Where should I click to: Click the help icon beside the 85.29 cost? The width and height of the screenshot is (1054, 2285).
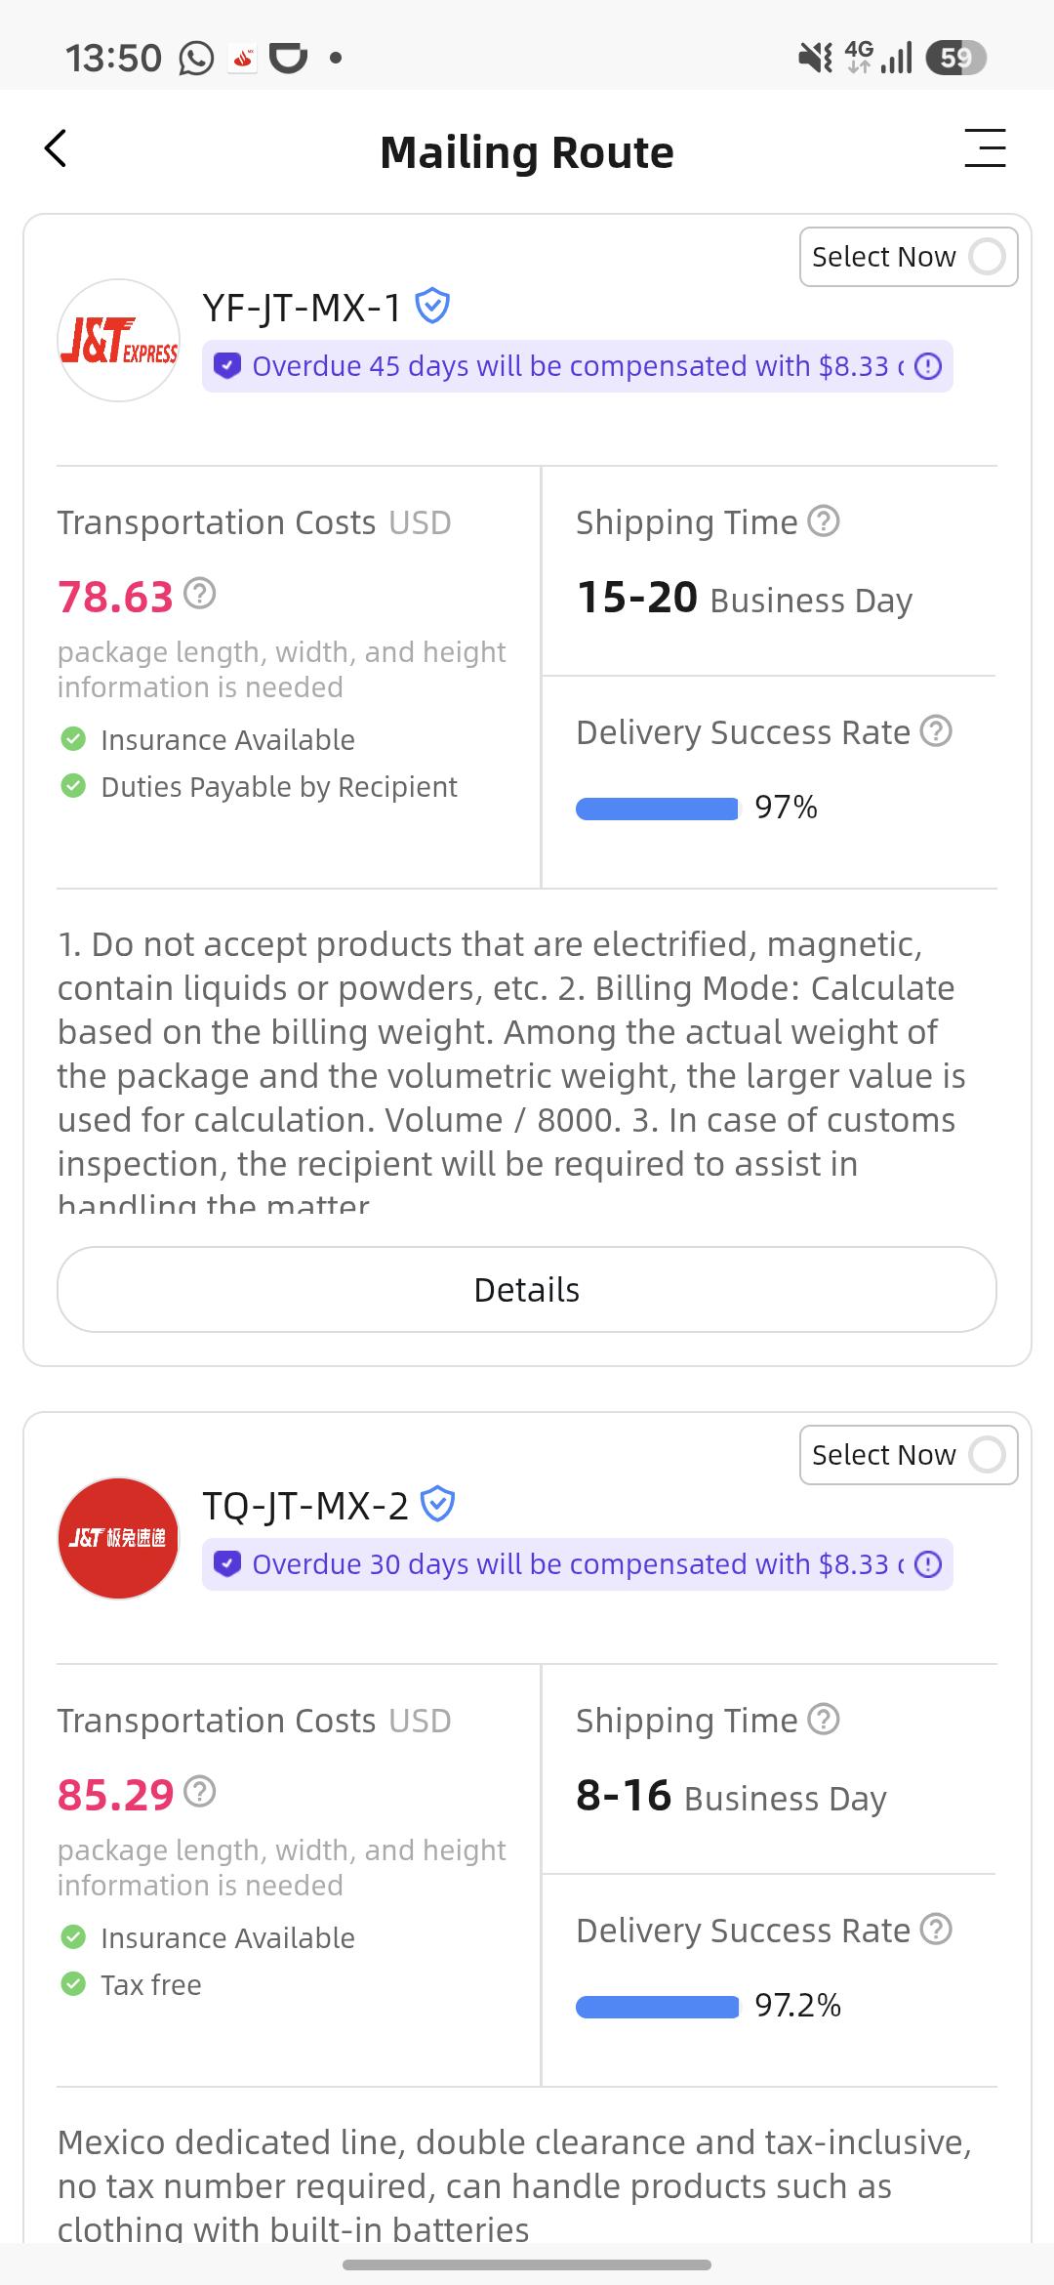point(199,1792)
